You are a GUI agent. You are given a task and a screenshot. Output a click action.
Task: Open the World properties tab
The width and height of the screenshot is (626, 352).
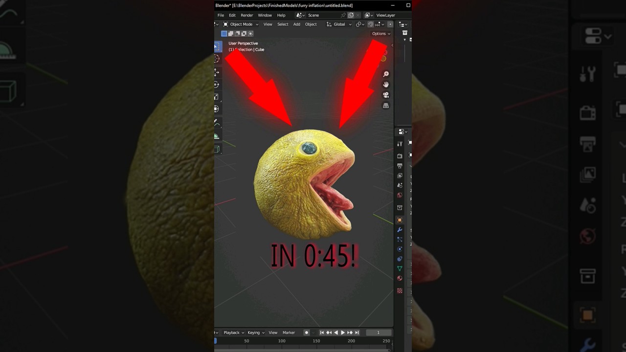pos(400,195)
